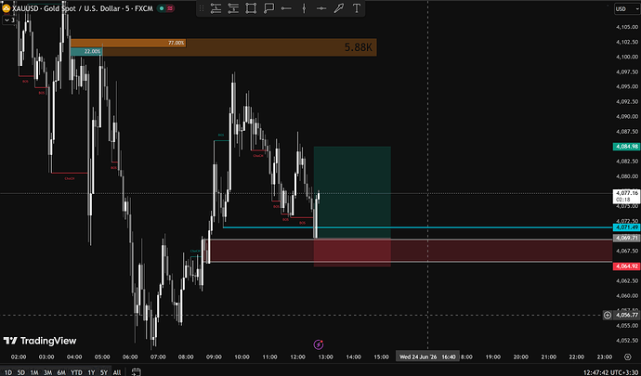The width and height of the screenshot is (641, 376).
Task: Select the short position drawing tool
Action: coord(233,8)
